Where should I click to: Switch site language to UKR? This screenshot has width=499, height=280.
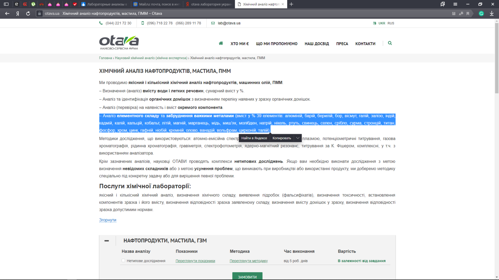382,23
